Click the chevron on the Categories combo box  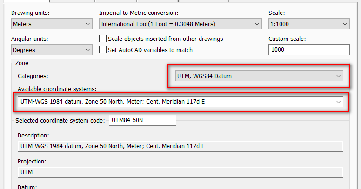coord(338,76)
